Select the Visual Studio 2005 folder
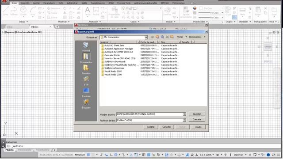Viewport: 283px width, 159px height. click(x=111, y=72)
